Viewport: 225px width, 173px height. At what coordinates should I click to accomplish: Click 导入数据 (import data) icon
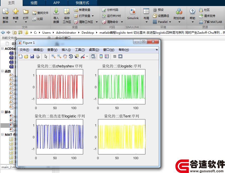click(56, 12)
